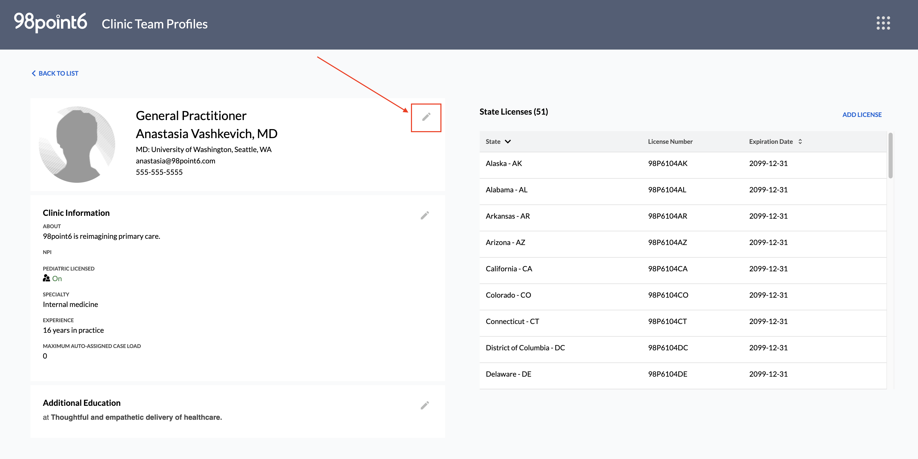Screen dimensions: 918x459
Task: Click the profile avatar placeholder image
Action: (x=77, y=145)
